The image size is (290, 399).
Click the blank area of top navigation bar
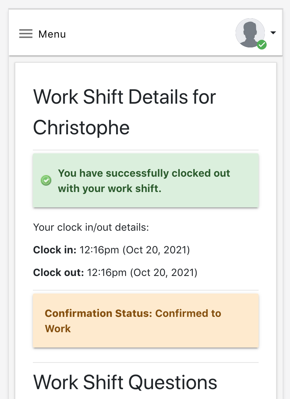point(150,33)
